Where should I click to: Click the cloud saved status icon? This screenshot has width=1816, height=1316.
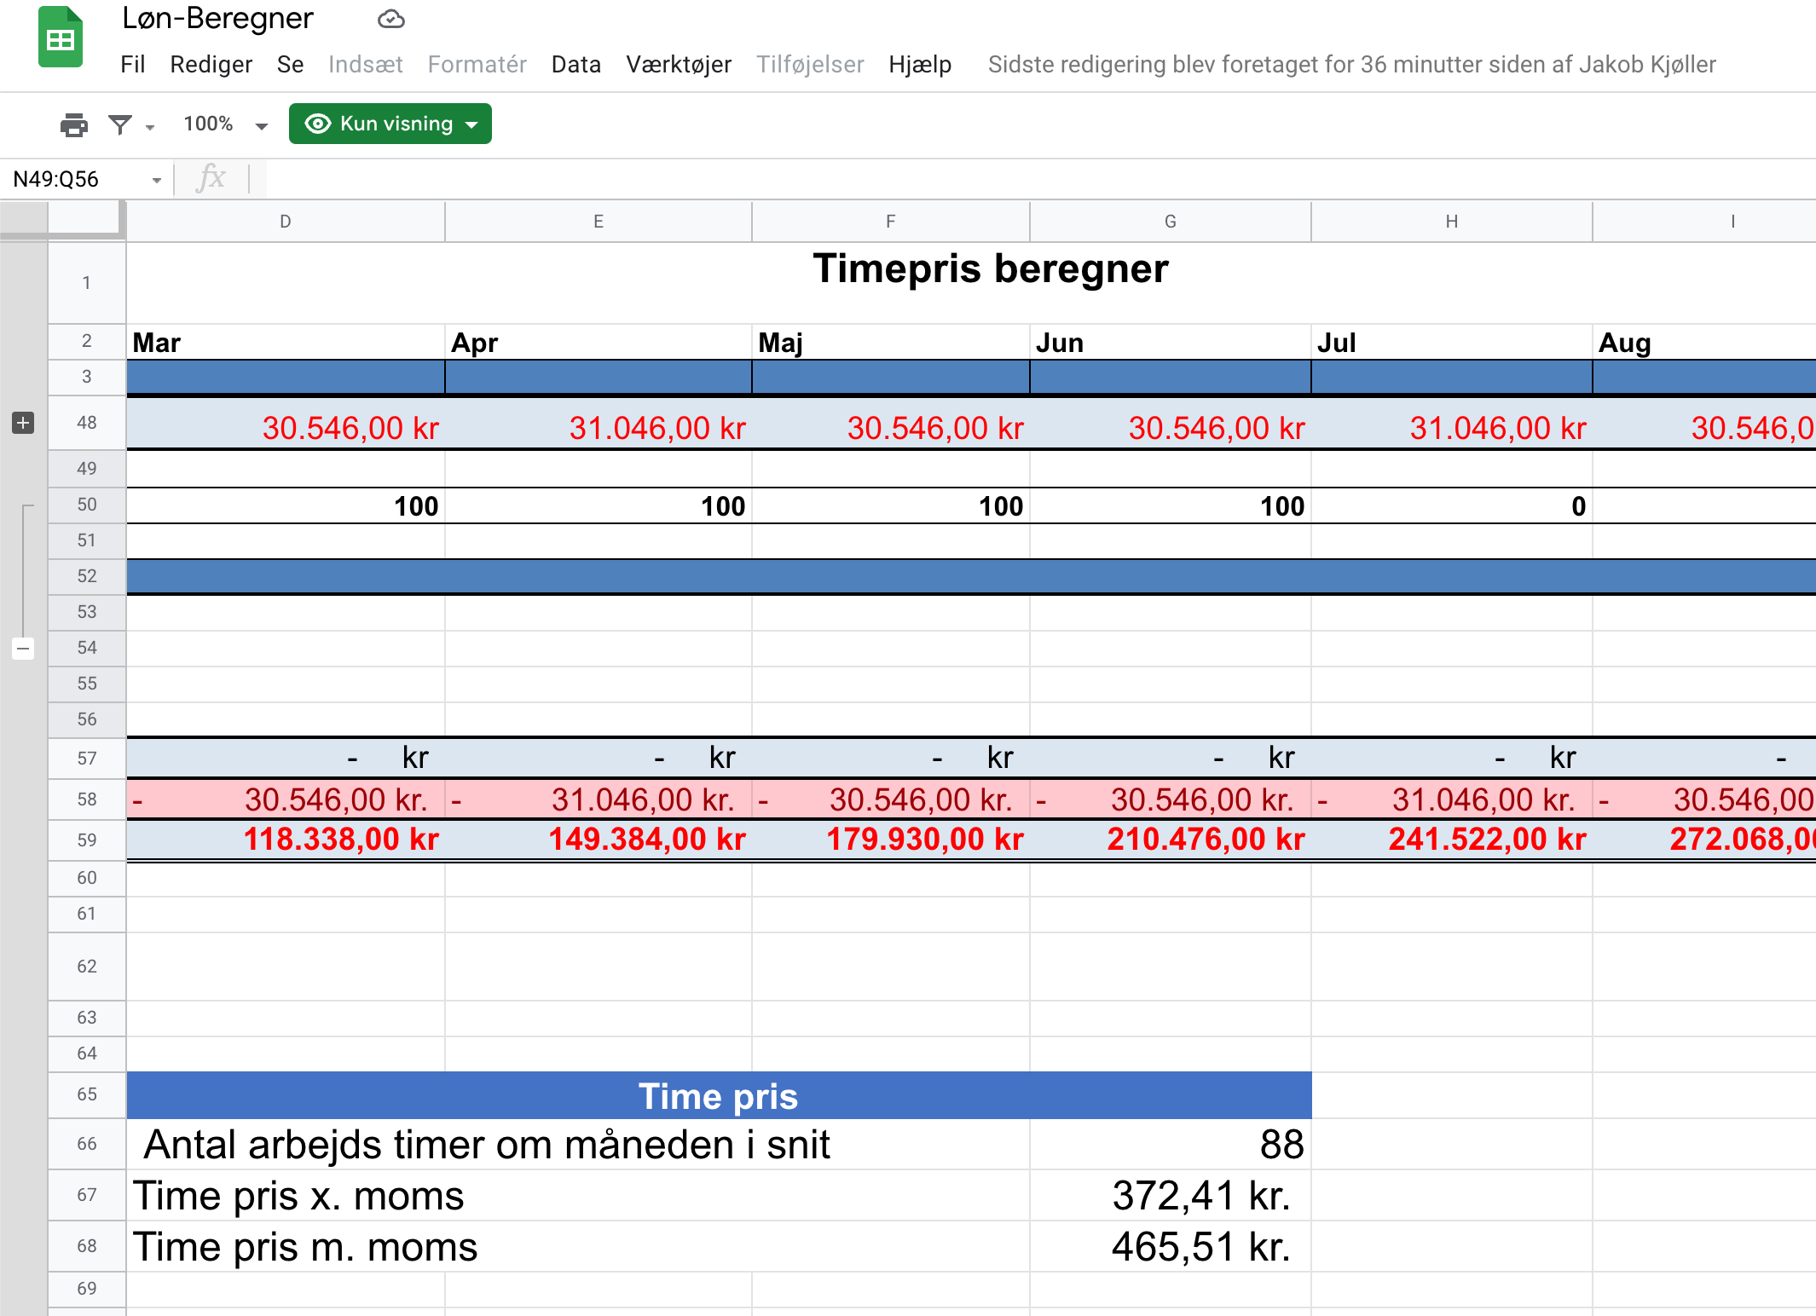coord(391,19)
